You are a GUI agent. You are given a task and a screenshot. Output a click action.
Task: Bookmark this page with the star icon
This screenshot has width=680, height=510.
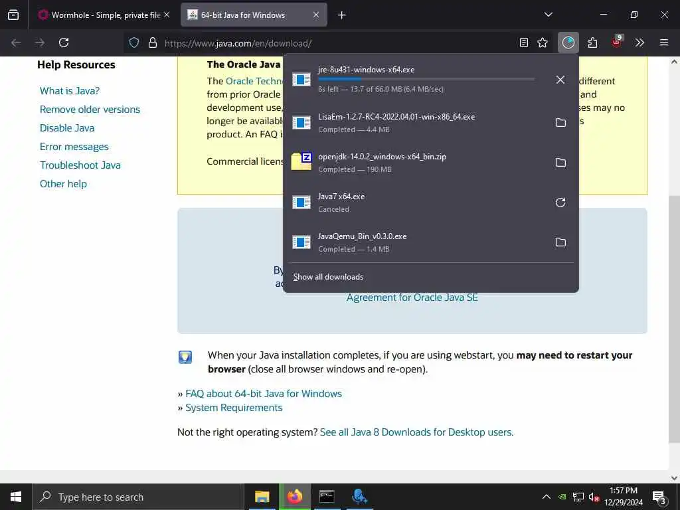(543, 42)
